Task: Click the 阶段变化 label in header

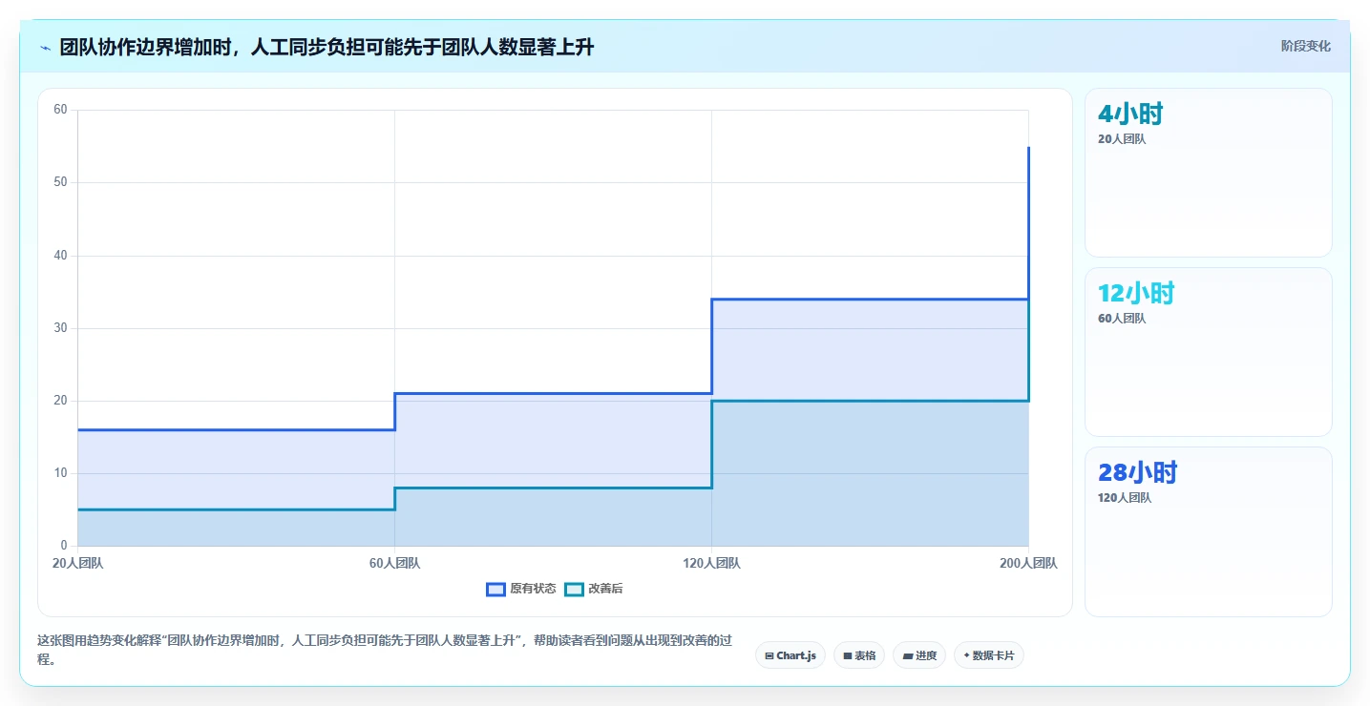Action: (1305, 47)
